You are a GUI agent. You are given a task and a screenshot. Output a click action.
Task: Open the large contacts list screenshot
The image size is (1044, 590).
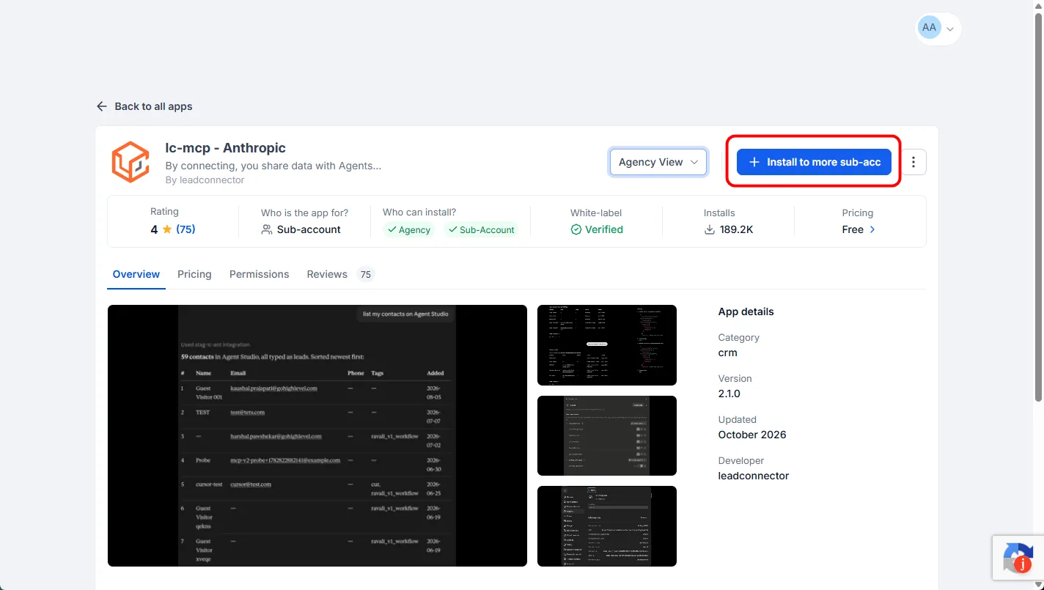(x=317, y=435)
